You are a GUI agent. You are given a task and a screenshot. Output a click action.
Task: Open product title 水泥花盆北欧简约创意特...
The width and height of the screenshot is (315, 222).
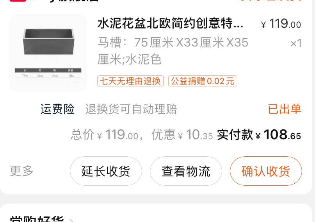[x=170, y=23]
